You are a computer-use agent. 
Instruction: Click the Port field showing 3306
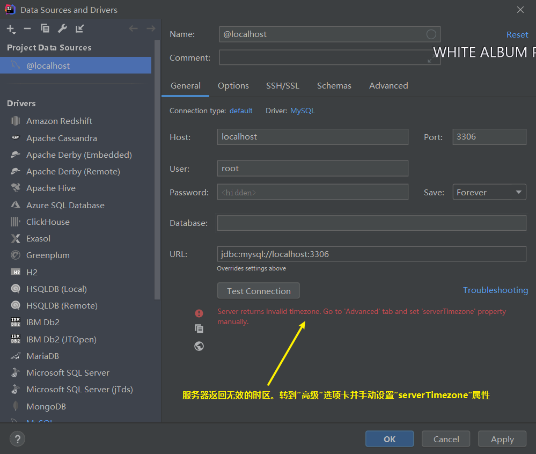489,137
